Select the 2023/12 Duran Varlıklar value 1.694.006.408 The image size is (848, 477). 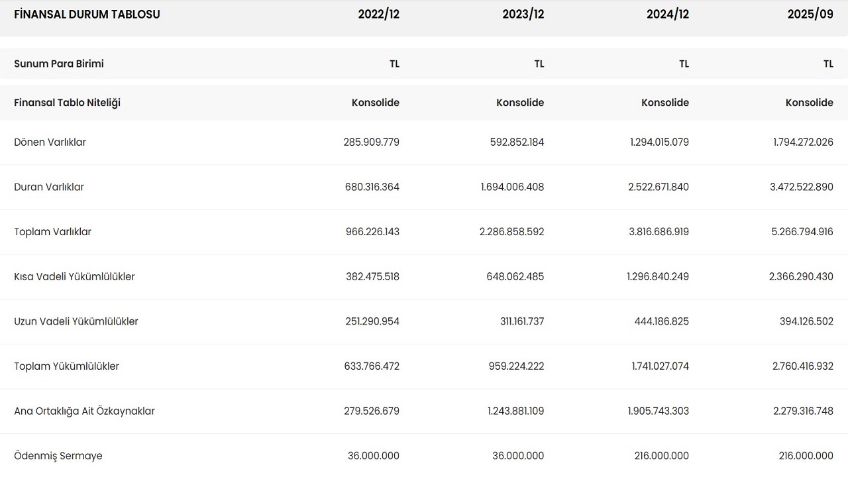(x=512, y=187)
